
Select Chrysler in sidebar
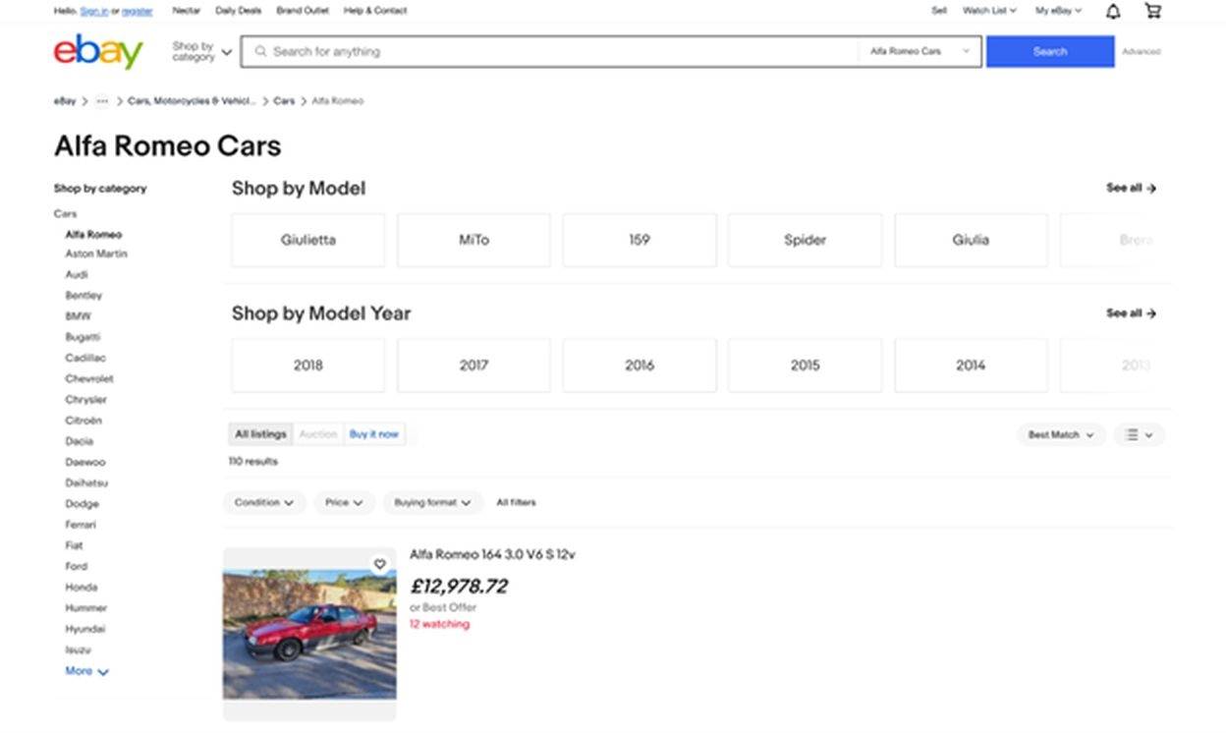(x=85, y=400)
